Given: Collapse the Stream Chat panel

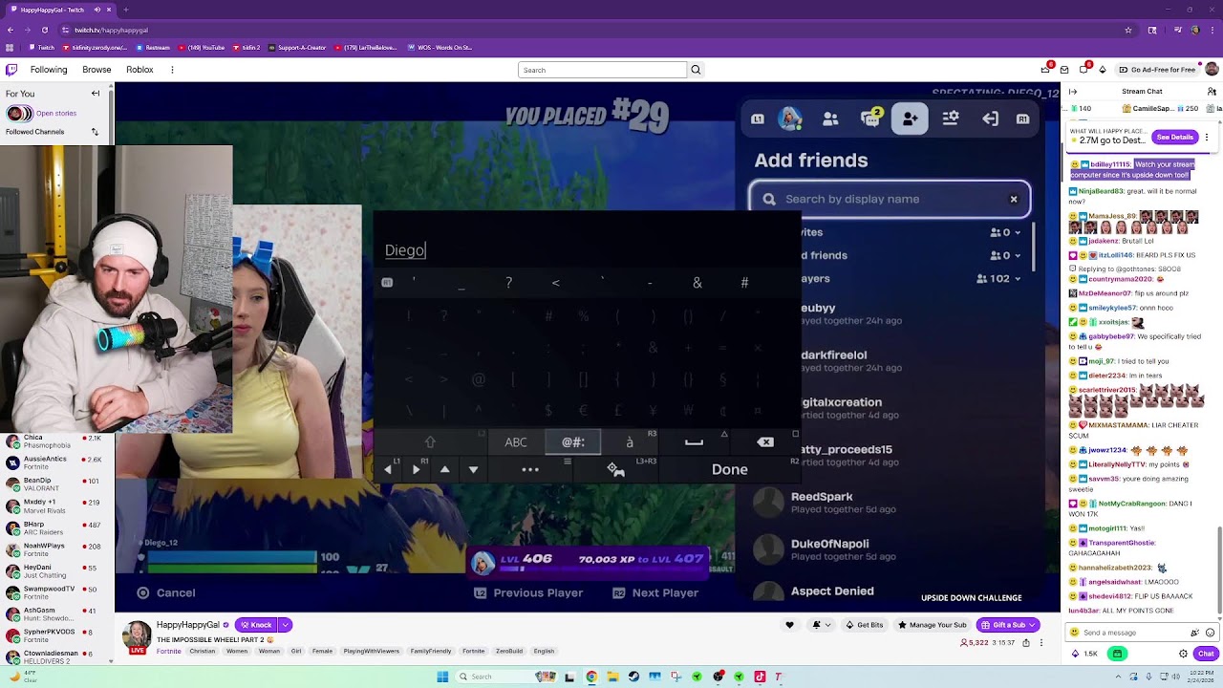Looking at the screenshot, I should click(1073, 92).
